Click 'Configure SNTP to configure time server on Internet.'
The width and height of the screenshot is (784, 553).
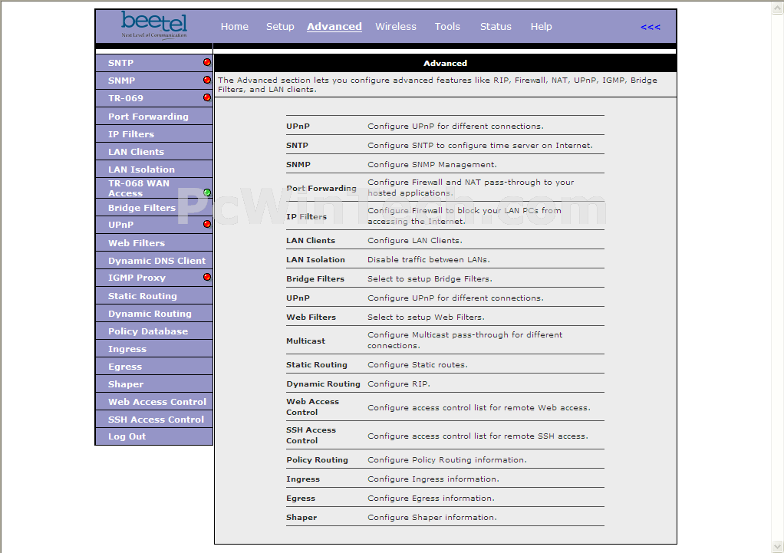480,146
